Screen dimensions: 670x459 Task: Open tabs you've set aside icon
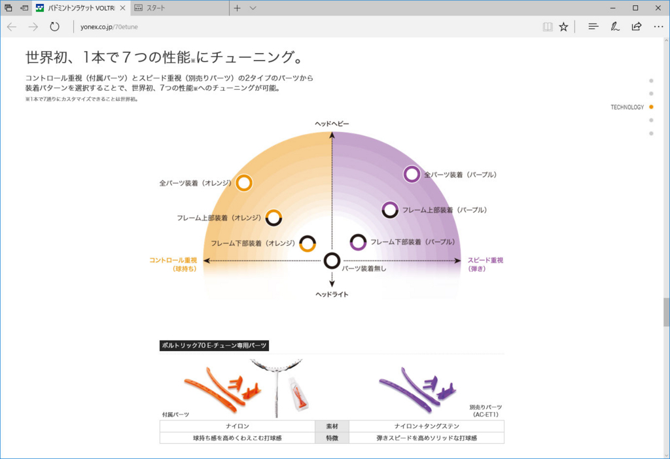(8, 8)
